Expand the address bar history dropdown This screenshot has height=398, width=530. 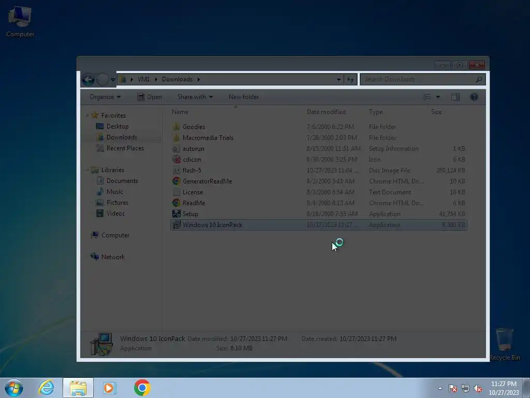pyautogui.click(x=338, y=79)
